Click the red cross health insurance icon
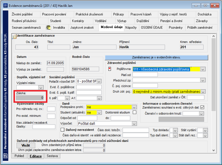The image size is (222, 165). click(x=110, y=69)
